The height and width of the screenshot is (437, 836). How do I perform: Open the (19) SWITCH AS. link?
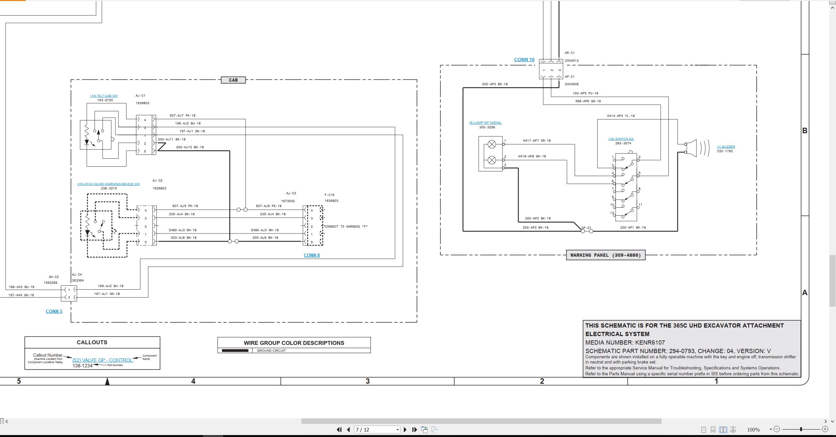click(621, 139)
